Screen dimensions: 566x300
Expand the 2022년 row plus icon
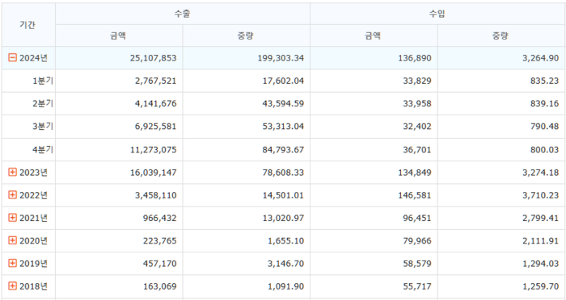click(x=12, y=195)
